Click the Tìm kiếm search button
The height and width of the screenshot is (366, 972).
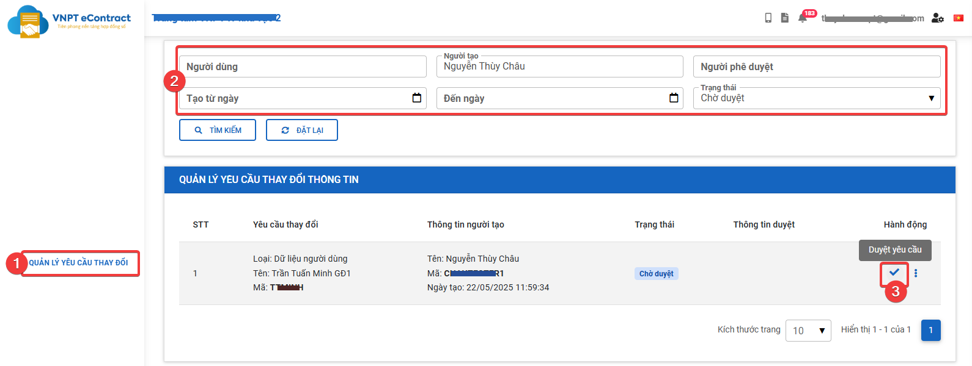[x=218, y=130]
